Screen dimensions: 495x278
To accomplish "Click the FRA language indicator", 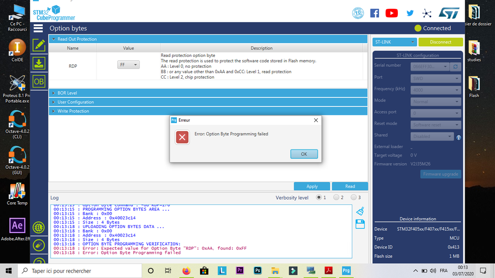I will coord(443,271).
